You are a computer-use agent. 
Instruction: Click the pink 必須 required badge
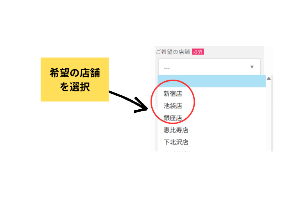pyautogui.click(x=198, y=52)
